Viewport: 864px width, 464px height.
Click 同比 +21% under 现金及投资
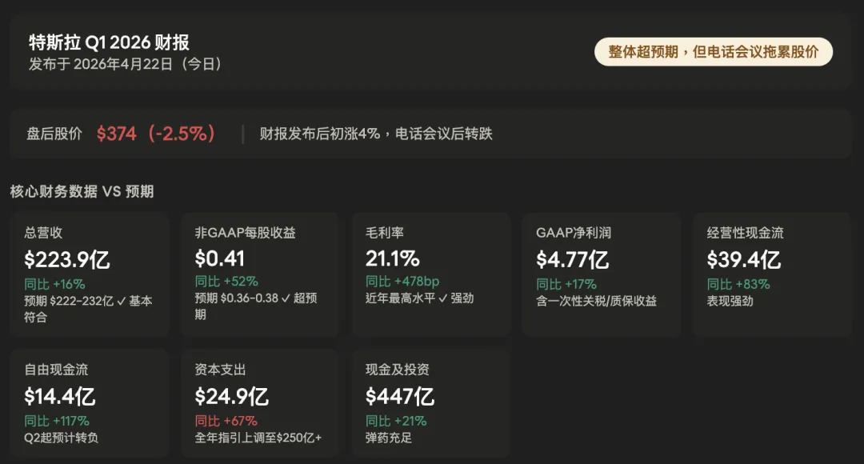point(396,421)
